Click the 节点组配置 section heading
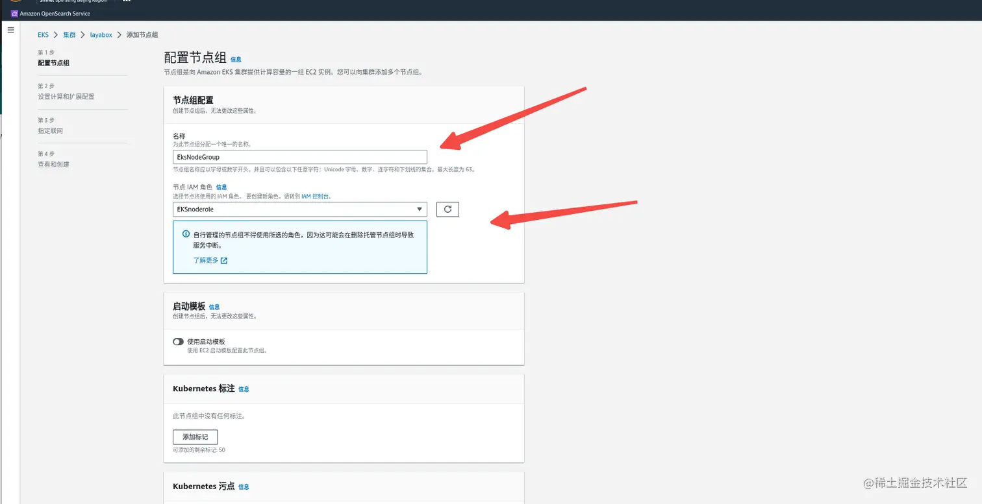 tap(193, 100)
